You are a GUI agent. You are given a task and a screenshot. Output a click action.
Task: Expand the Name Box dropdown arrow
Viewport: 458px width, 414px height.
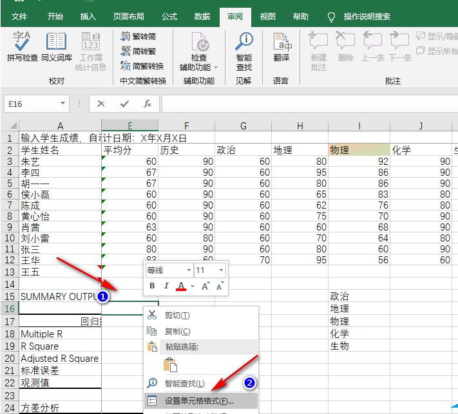click(62, 104)
